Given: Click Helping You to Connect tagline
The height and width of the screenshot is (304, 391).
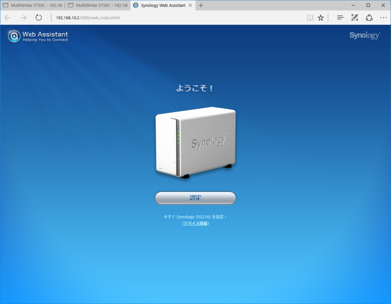Looking at the screenshot, I should (x=45, y=40).
